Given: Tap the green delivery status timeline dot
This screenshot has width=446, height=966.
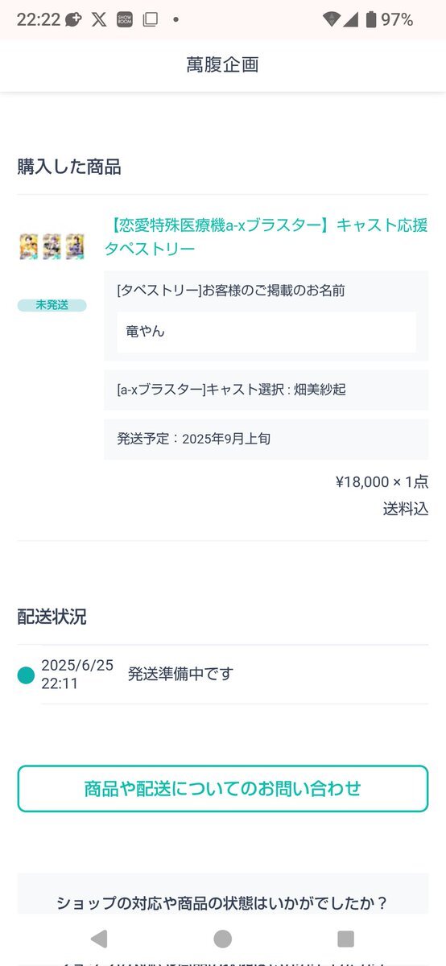Looking at the screenshot, I should coord(27,675).
